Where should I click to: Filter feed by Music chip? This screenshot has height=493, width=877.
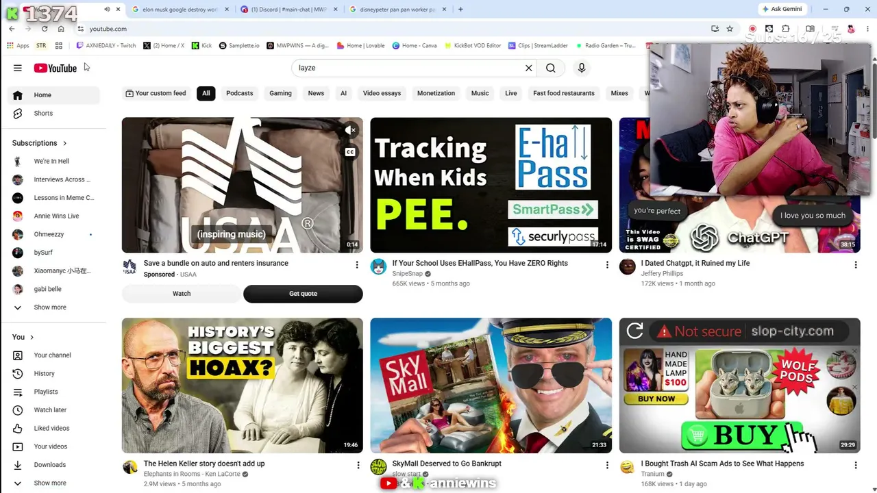[480, 93]
